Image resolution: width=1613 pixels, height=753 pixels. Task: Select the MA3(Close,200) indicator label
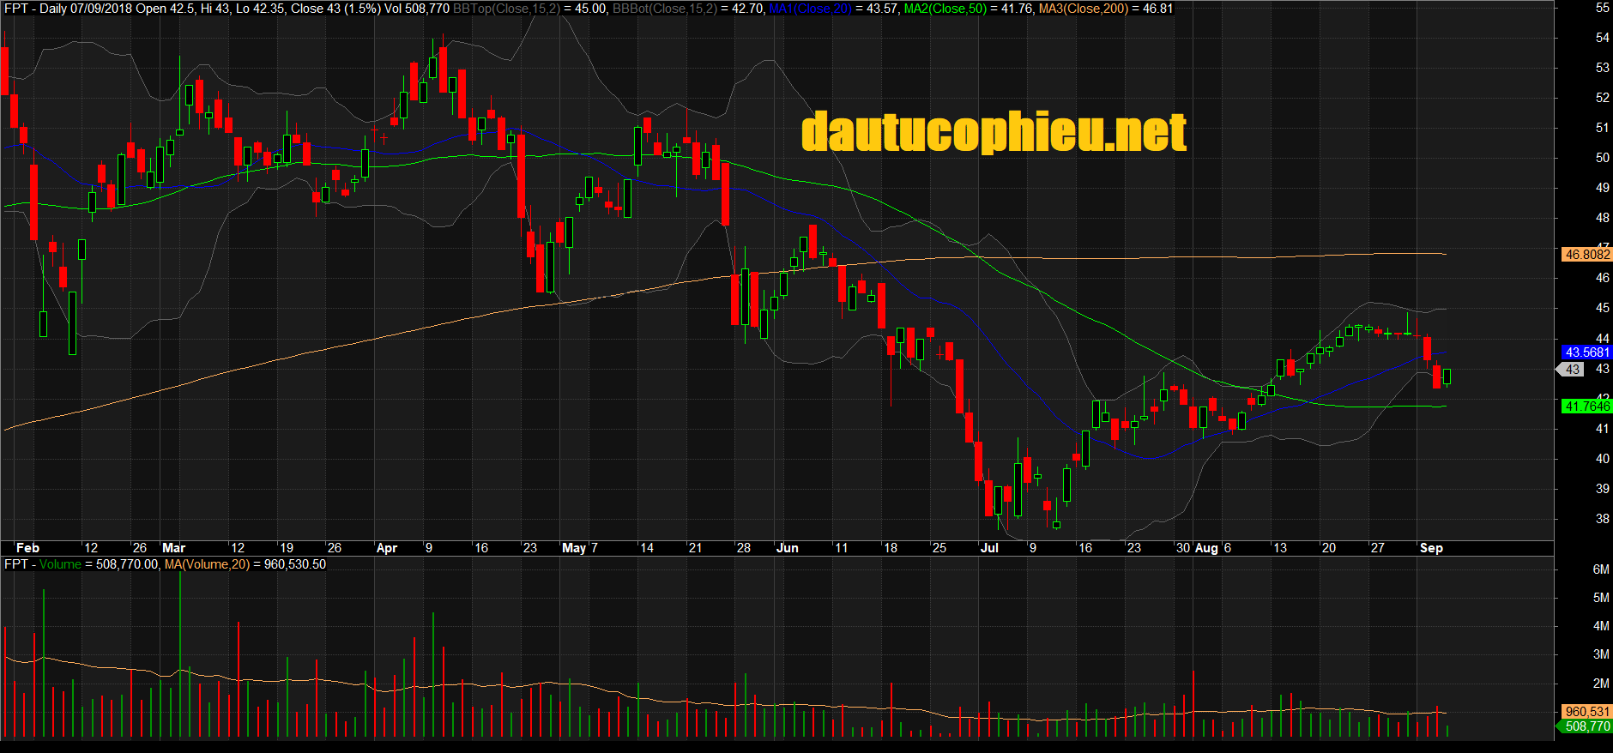coord(1083,9)
